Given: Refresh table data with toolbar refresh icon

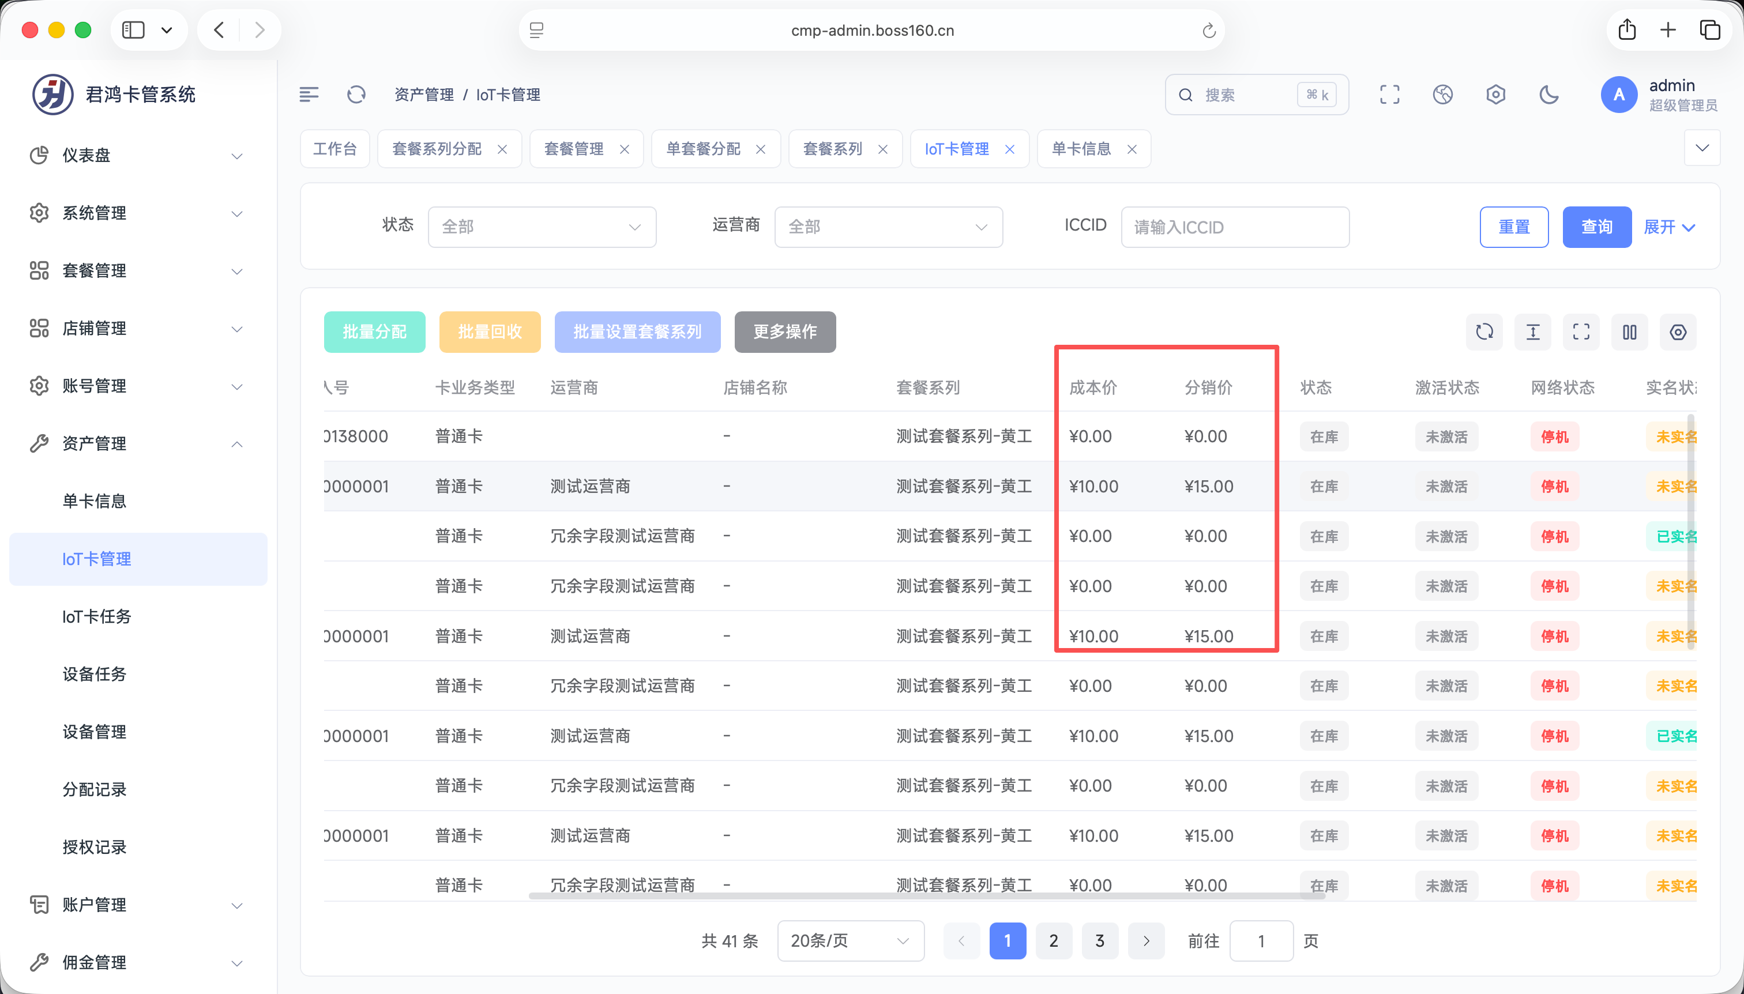Looking at the screenshot, I should click(x=1484, y=333).
